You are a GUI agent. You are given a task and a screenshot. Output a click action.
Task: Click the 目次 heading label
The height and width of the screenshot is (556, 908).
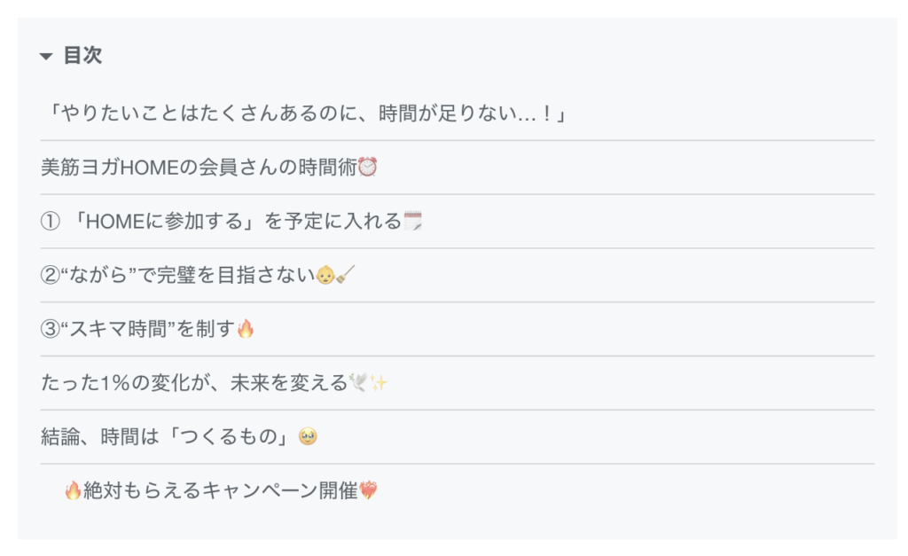point(82,56)
